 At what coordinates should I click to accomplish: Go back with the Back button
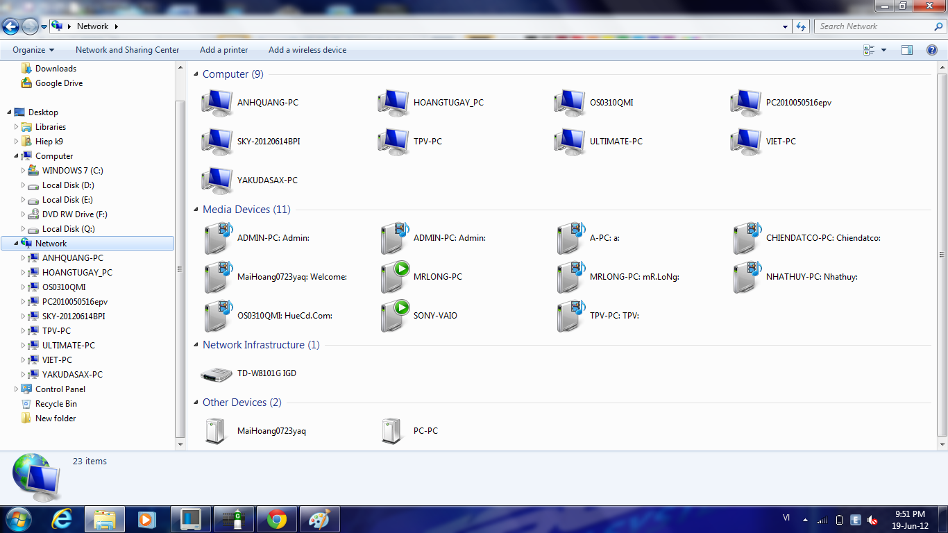click(11, 26)
